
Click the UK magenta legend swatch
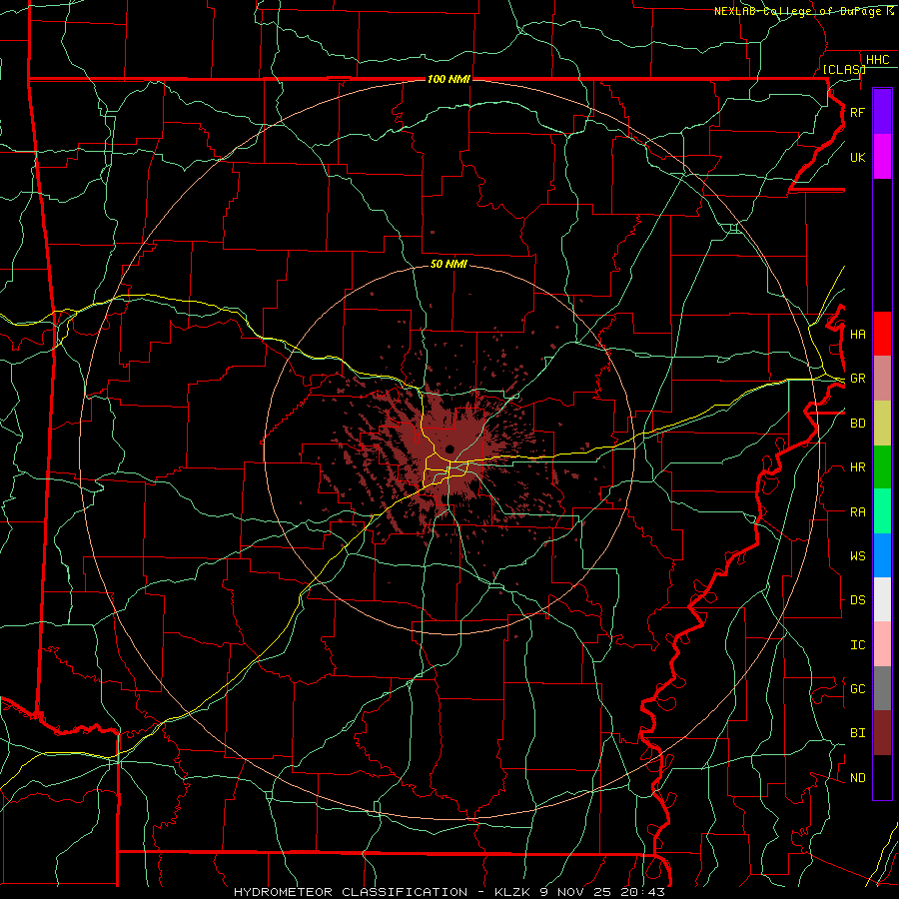coord(882,157)
